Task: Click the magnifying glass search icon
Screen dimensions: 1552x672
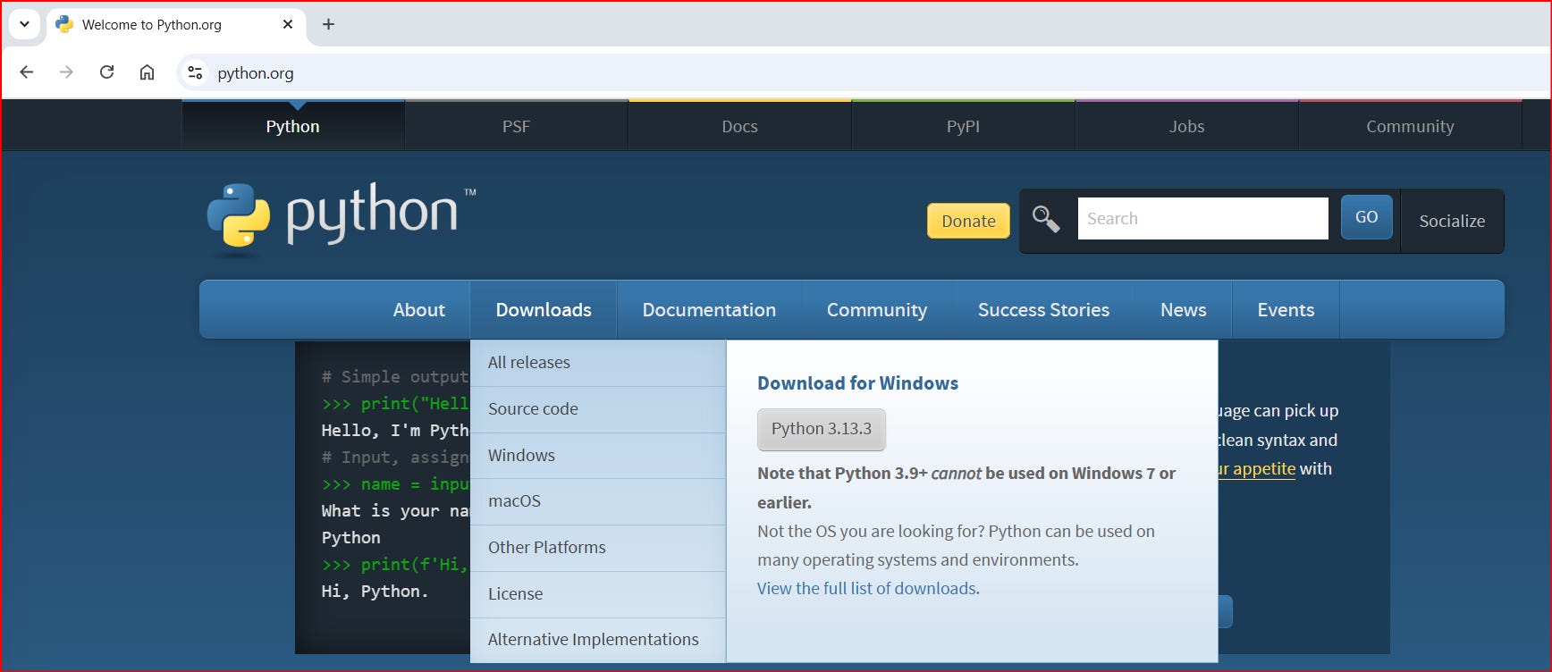Action: click(1046, 219)
